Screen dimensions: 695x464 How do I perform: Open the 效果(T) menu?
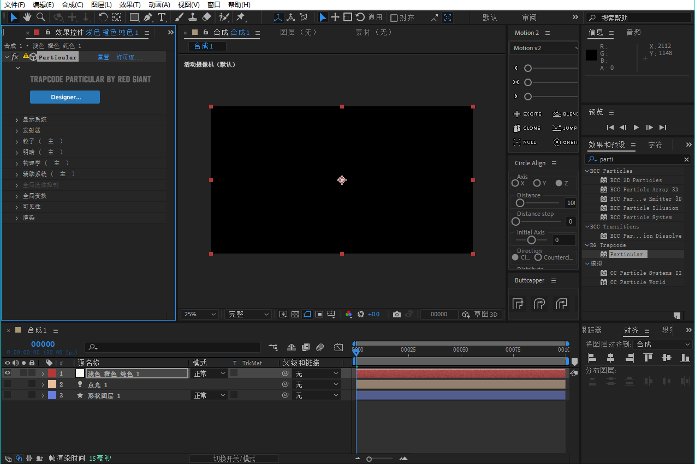tap(130, 5)
